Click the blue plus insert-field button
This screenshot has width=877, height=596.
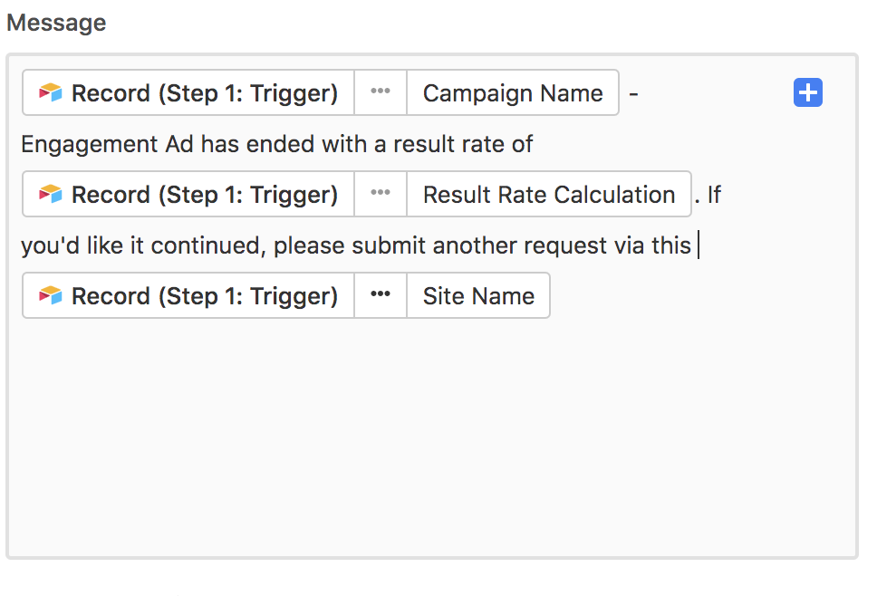pos(807,92)
